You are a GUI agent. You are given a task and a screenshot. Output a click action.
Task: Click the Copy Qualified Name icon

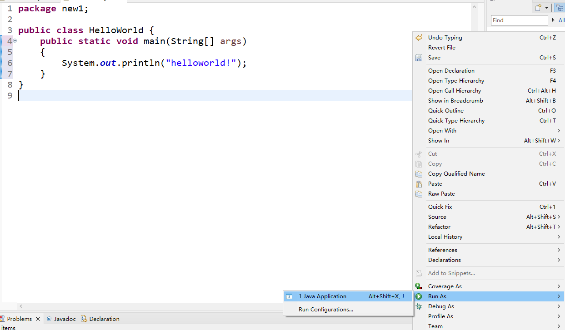point(419,174)
